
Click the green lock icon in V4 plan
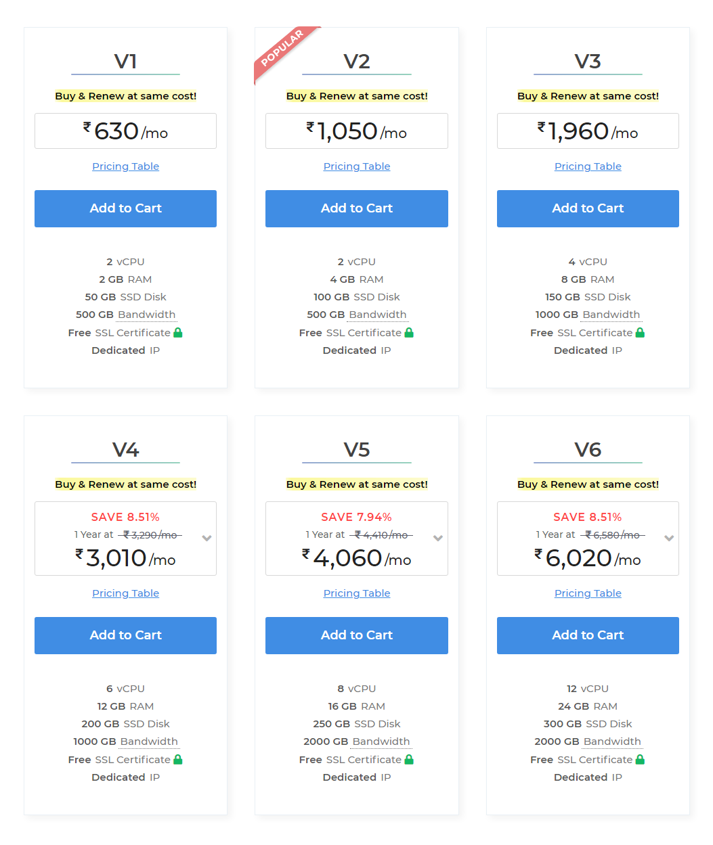pyautogui.click(x=178, y=759)
